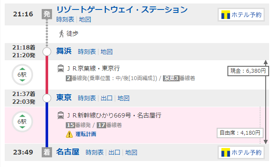Click the gray 発 departure marker icon

point(47,14)
